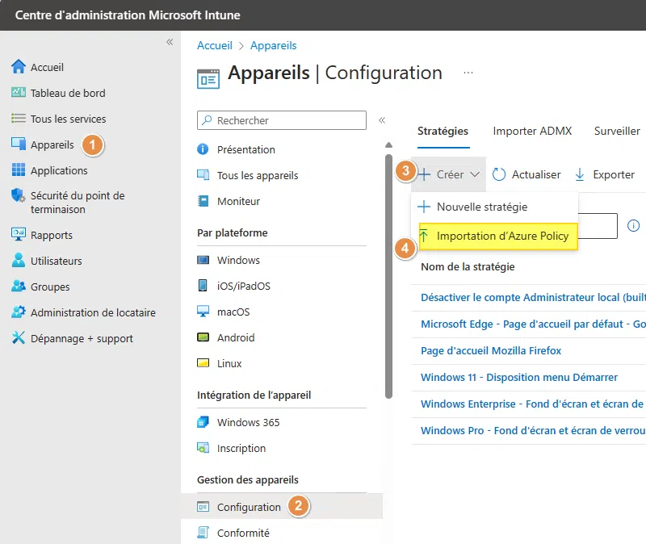Viewport: 646px width, 544px height.
Task: Collapse the Appareils inner menu panel
Action: coord(382,120)
